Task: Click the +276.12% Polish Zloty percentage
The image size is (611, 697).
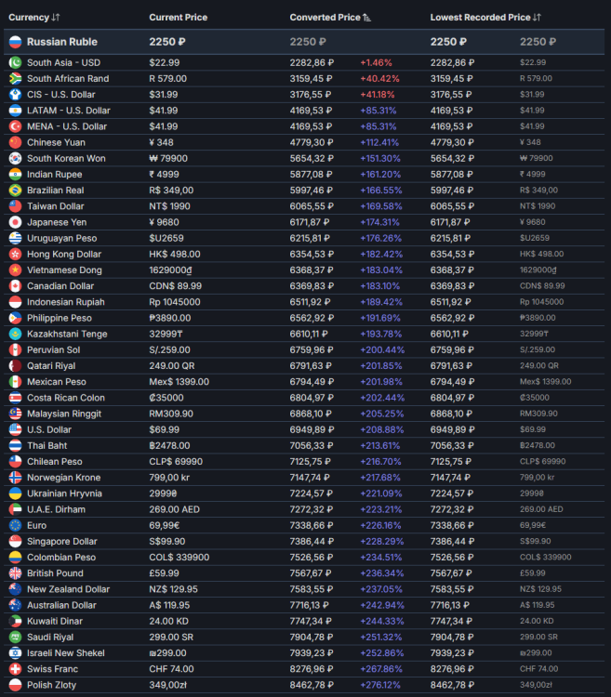Action: pos(381,685)
